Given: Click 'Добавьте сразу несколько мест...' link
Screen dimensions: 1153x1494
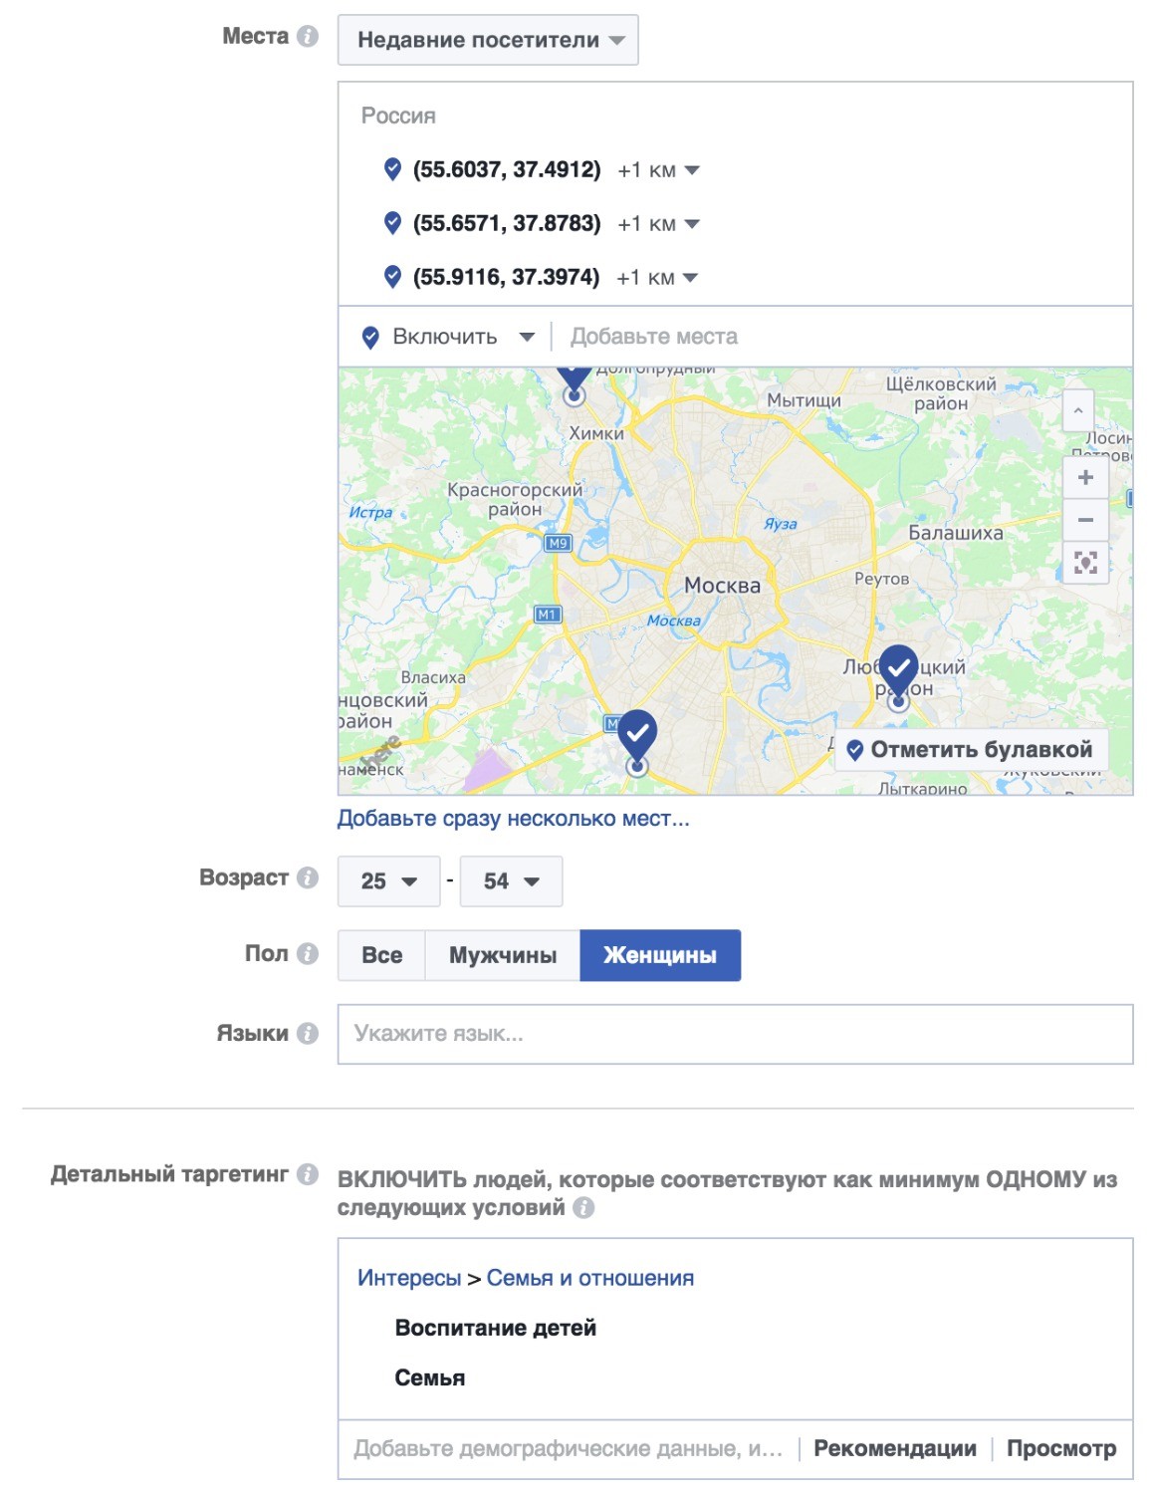Looking at the screenshot, I should pyautogui.click(x=513, y=819).
